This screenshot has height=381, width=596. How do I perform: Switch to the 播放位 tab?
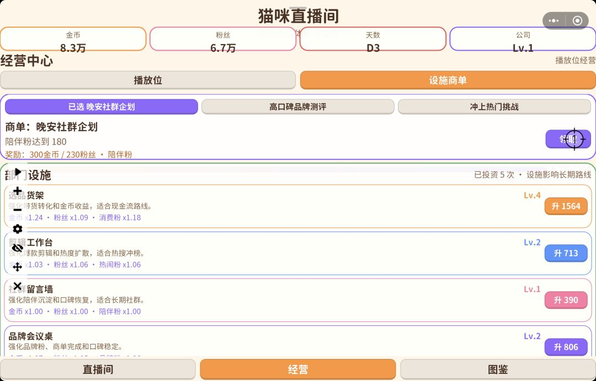(x=148, y=80)
